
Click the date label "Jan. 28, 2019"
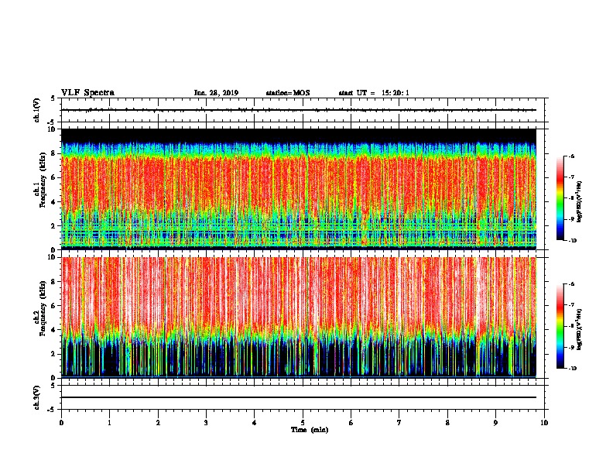pos(216,93)
